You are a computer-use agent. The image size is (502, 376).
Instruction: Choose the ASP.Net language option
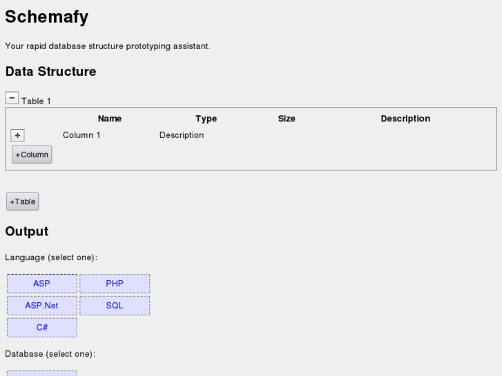[42, 306]
